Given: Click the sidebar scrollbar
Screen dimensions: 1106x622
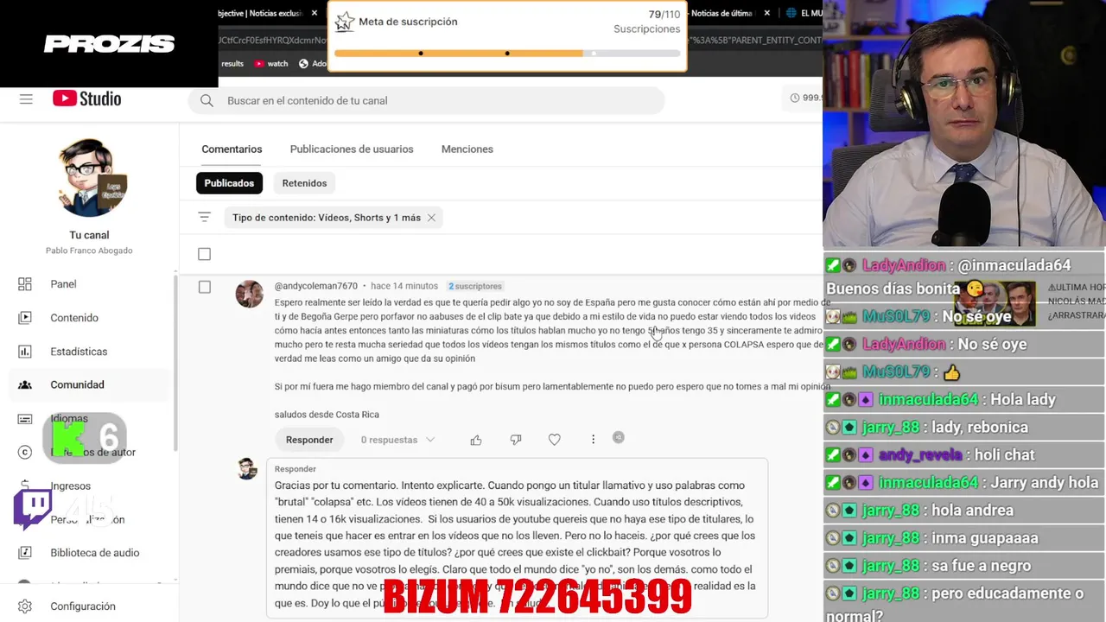Looking at the screenshot, I should [x=176, y=363].
